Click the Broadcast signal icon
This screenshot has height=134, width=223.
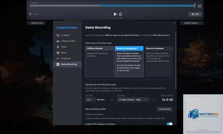58,58
